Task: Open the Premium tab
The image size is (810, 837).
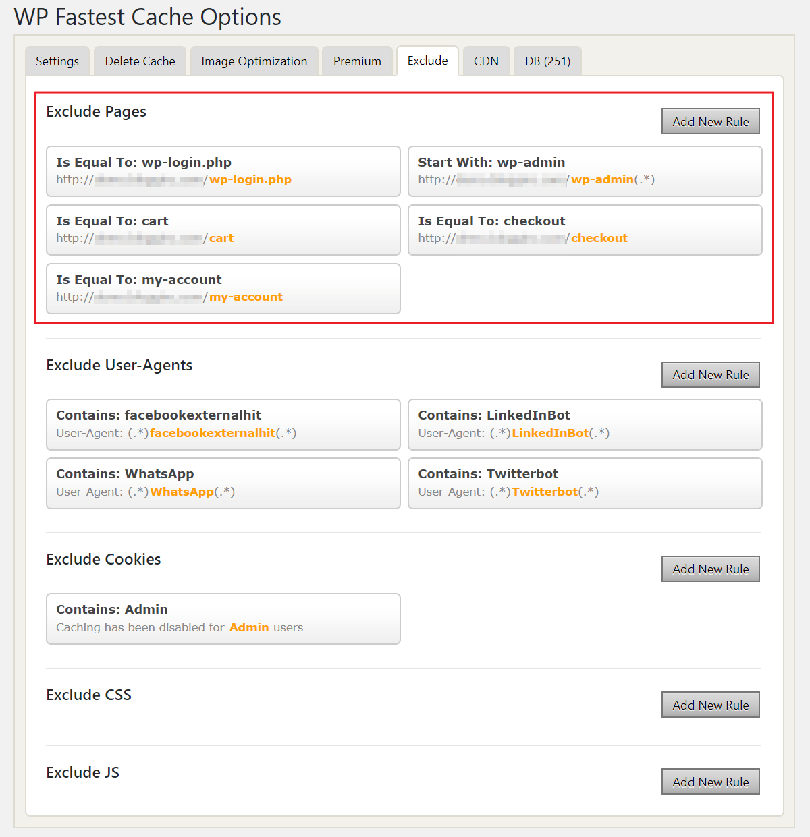Action: point(357,61)
